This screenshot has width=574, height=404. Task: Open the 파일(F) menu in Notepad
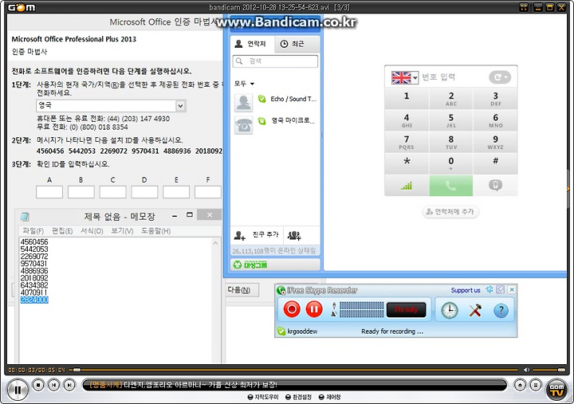tap(33, 231)
